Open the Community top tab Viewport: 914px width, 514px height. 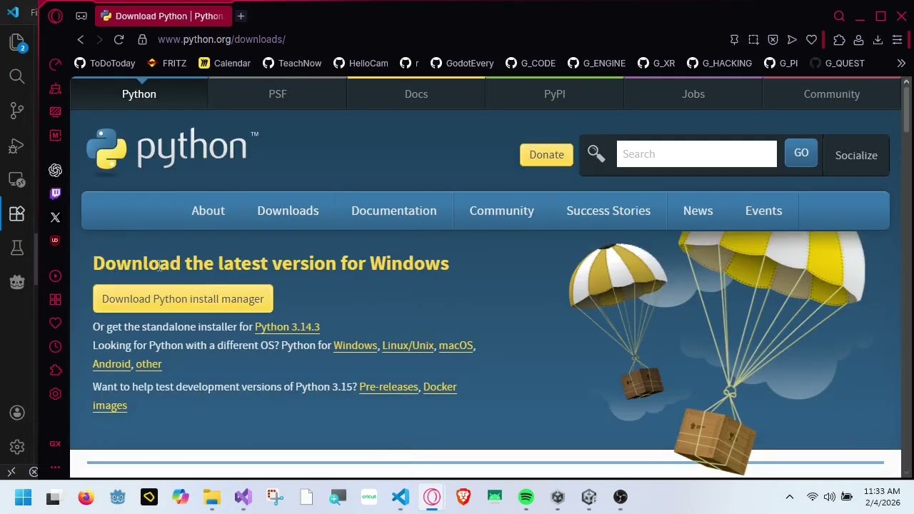pos(832,94)
